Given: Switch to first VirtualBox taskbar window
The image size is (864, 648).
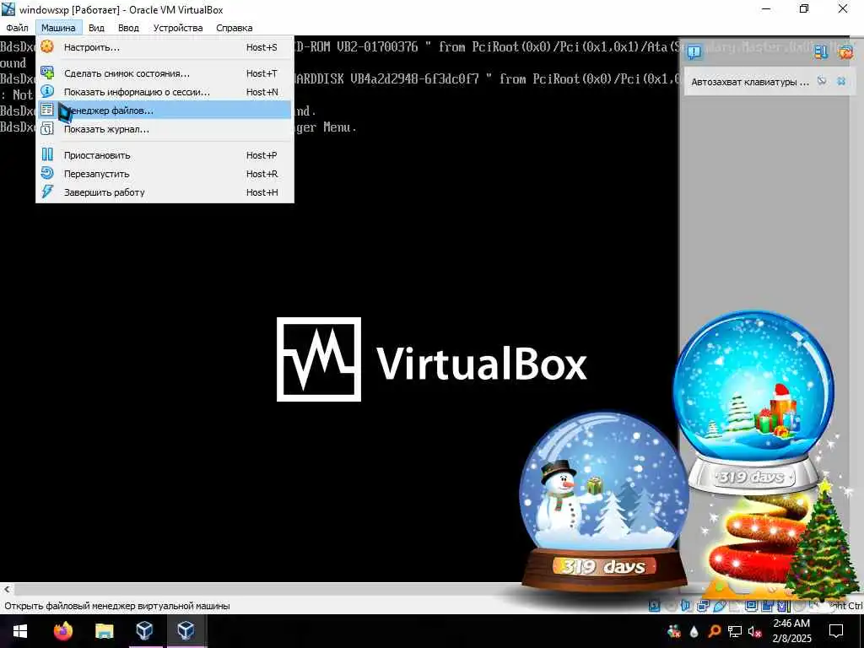Looking at the screenshot, I should click(144, 631).
